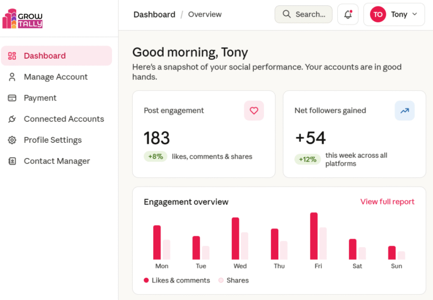This screenshot has width=433, height=300.
Task: Focus the Search input field
Action: (304, 14)
